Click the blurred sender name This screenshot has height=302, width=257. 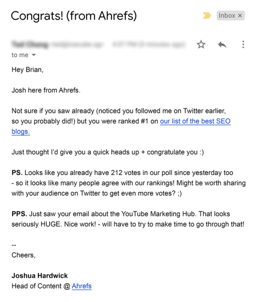tap(30, 44)
